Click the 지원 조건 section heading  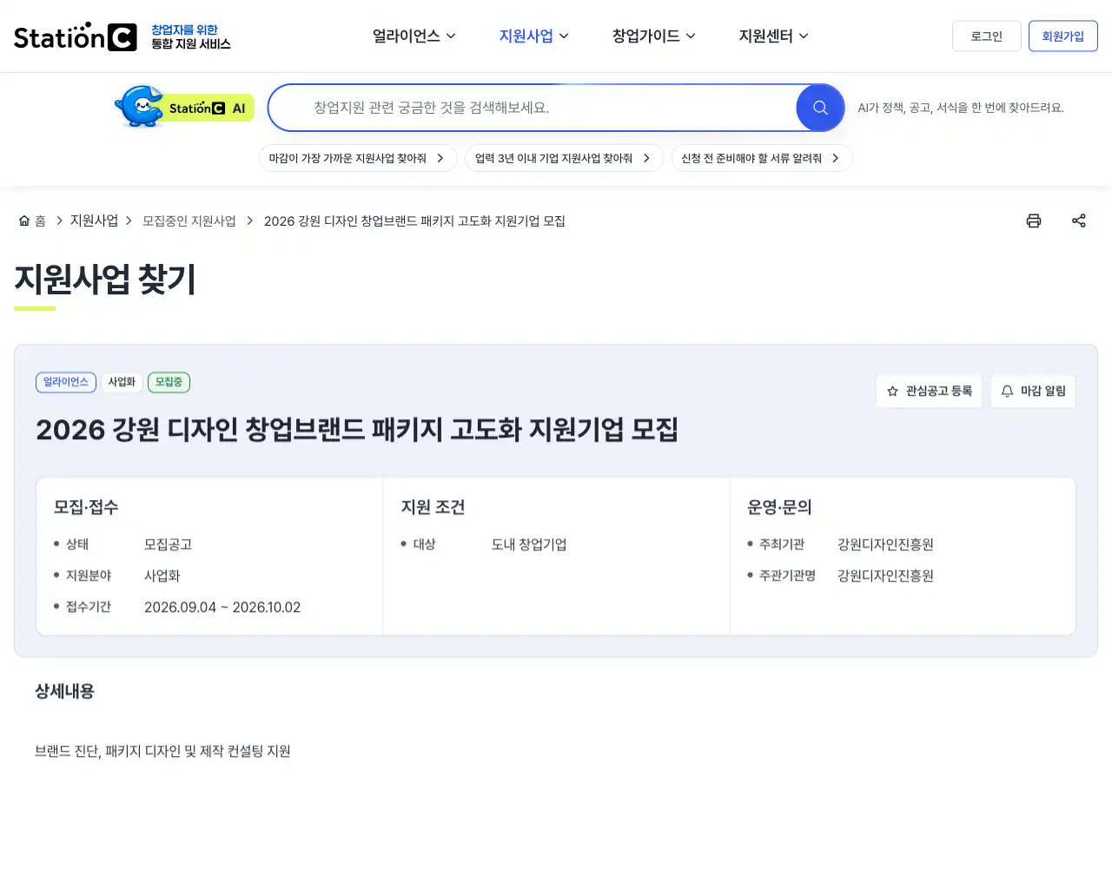coord(433,507)
